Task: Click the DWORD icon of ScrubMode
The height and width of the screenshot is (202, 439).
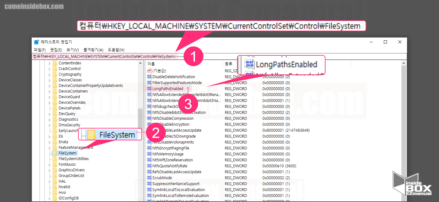Action: 149,178
